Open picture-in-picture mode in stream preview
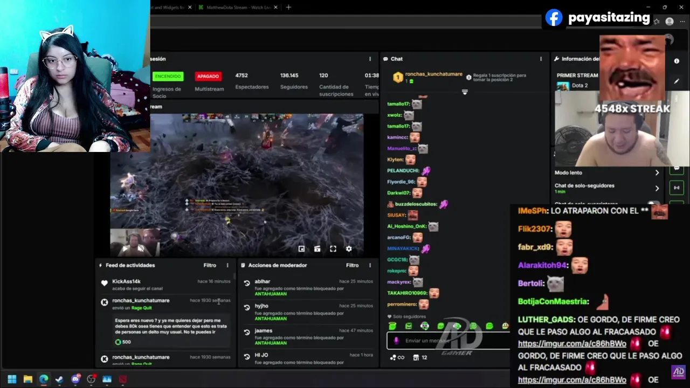The height and width of the screenshot is (388, 690). click(x=301, y=249)
